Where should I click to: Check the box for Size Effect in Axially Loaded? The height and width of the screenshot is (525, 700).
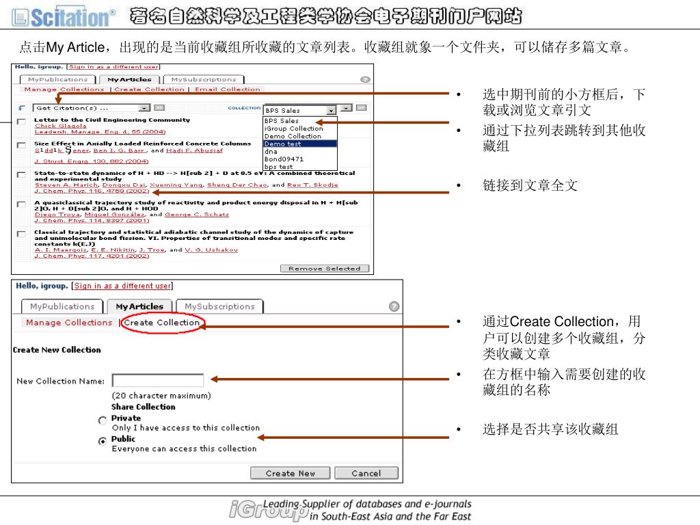click(x=21, y=145)
